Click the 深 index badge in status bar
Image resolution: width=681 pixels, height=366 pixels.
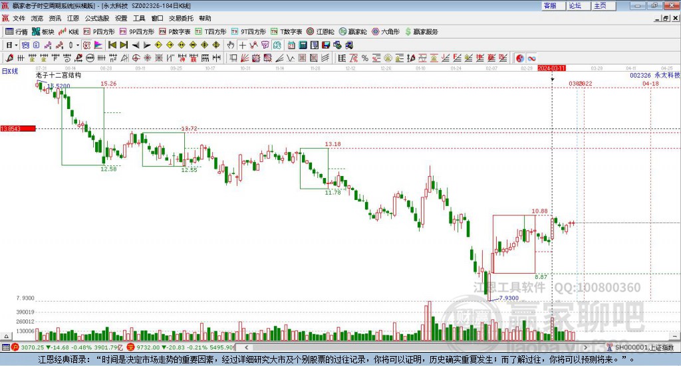[130, 347]
